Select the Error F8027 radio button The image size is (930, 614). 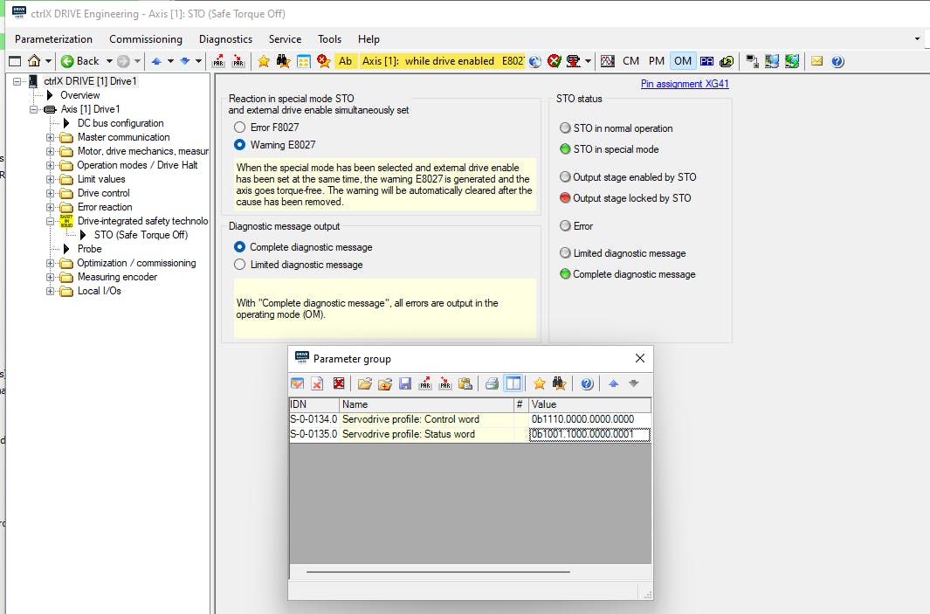click(x=240, y=128)
